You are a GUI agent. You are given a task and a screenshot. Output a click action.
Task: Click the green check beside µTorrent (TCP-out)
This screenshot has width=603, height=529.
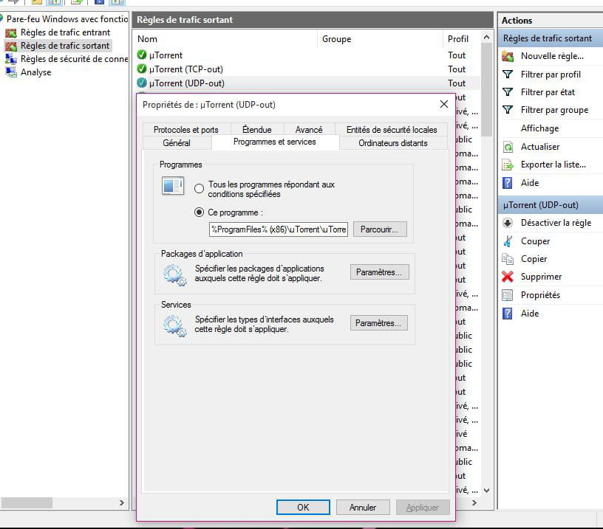pos(142,69)
